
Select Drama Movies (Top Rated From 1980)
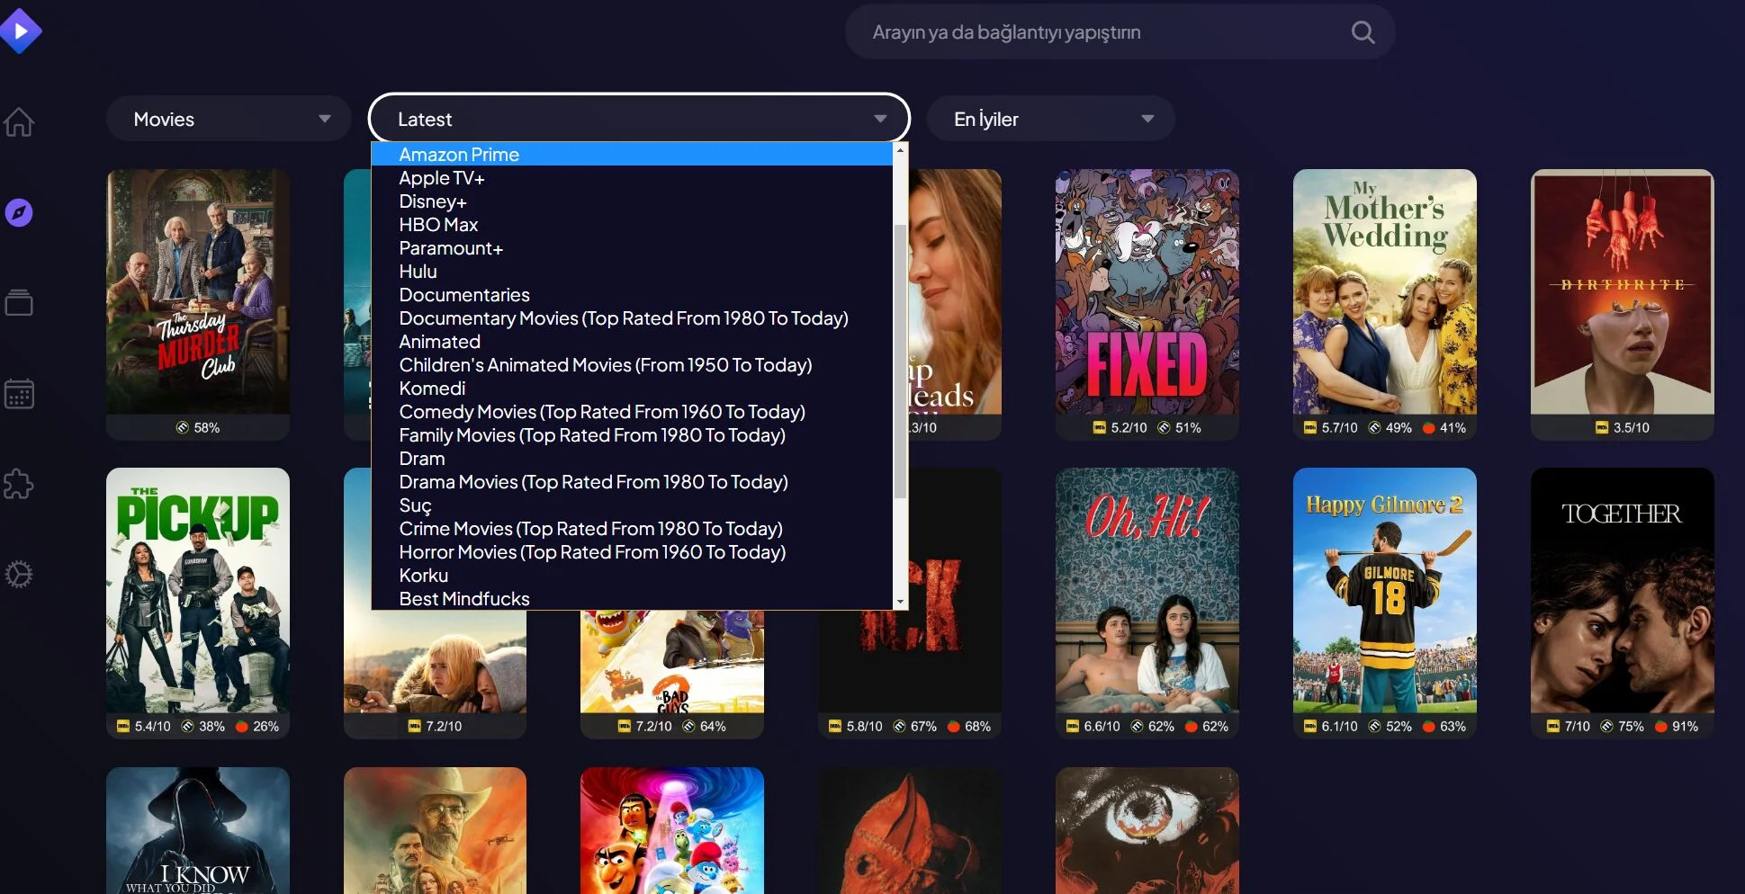(x=632, y=482)
